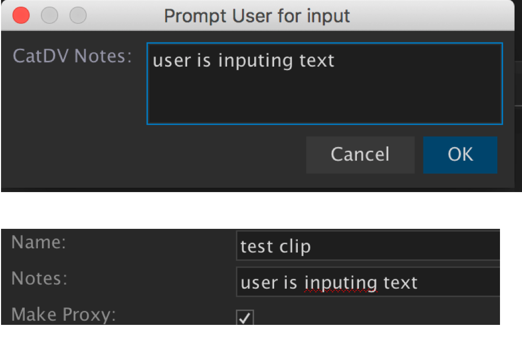Click the "Notes:" field label

point(39,279)
